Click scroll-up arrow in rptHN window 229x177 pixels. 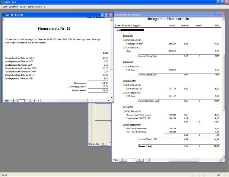pyautogui.click(x=112, y=19)
